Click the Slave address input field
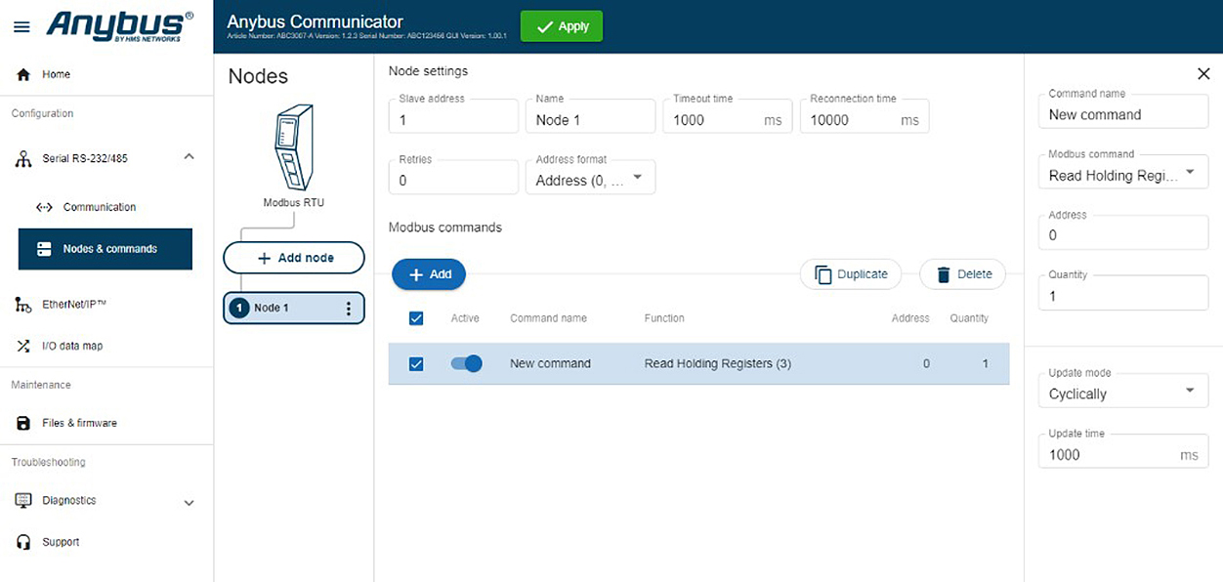The image size is (1223, 582). coord(453,120)
